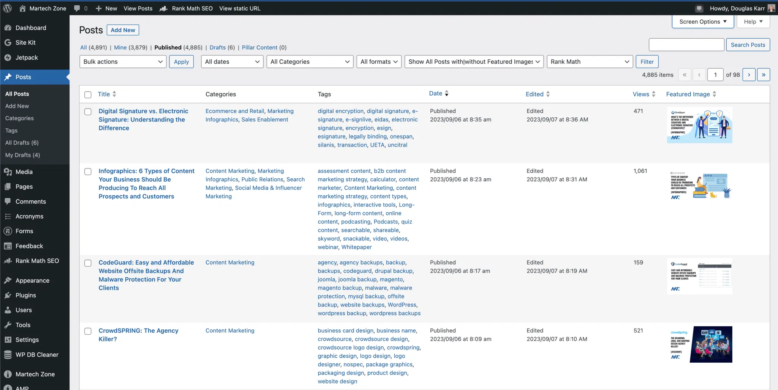Expand the Help panel
Image resolution: width=778 pixels, height=390 pixels.
coord(753,22)
